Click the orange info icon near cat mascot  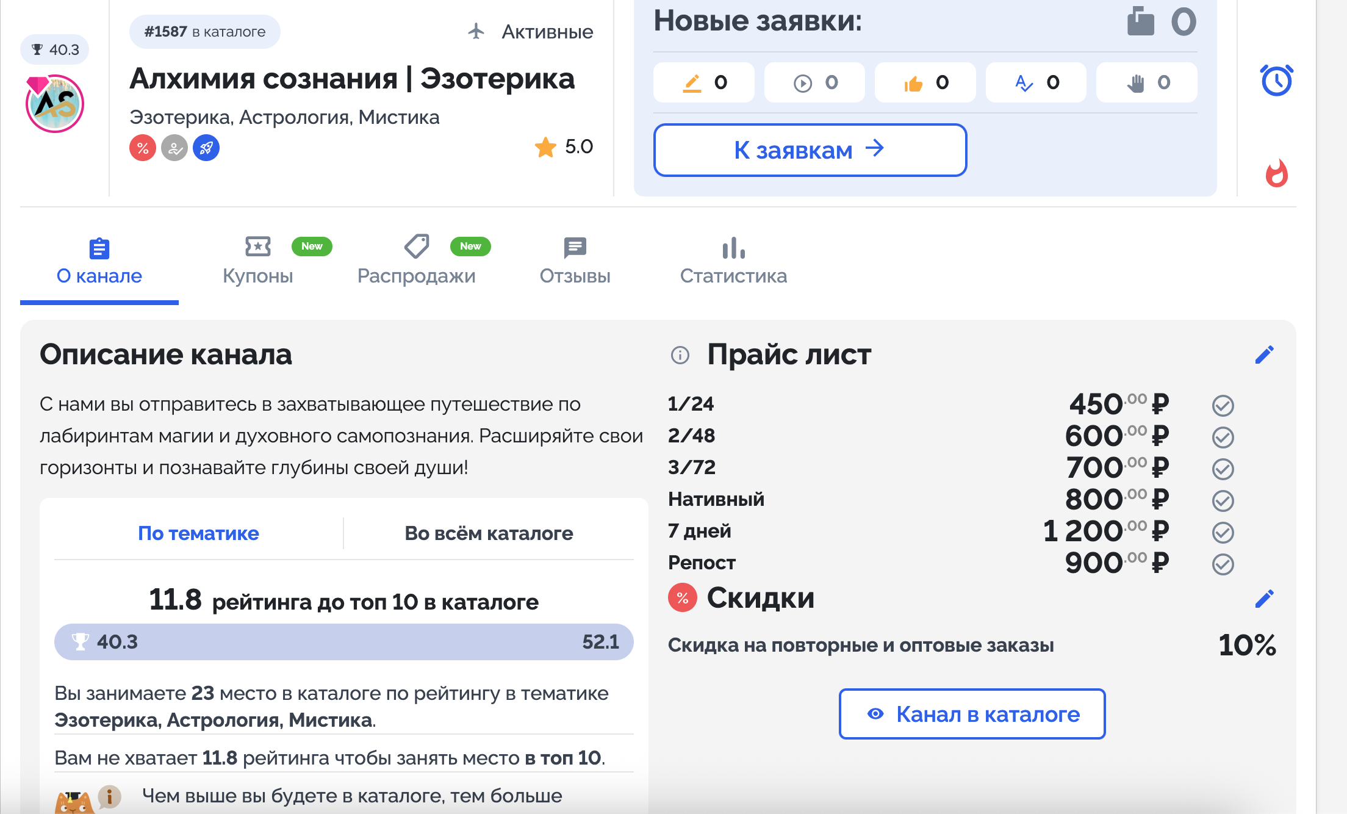[x=110, y=796]
